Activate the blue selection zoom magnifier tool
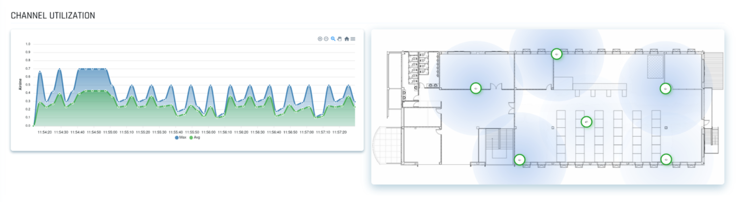736x202 pixels. click(x=333, y=39)
